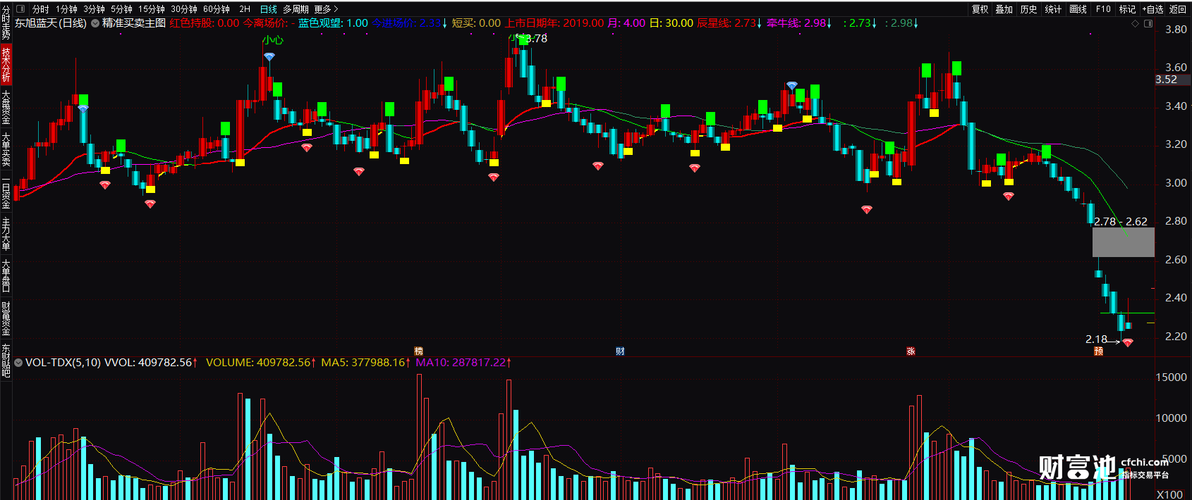This screenshot has width=1192, height=500.
Task: Click the gray 2.78-2.62 gap box
Action: tap(1124, 242)
